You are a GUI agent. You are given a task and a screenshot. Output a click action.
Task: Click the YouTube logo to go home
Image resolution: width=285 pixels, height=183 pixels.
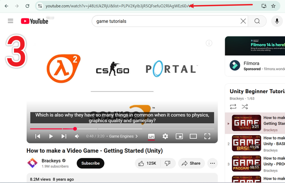pyautogui.click(x=35, y=21)
